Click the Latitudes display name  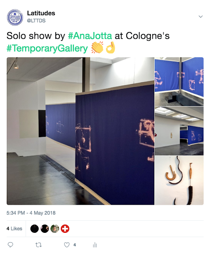click(41, 13)
